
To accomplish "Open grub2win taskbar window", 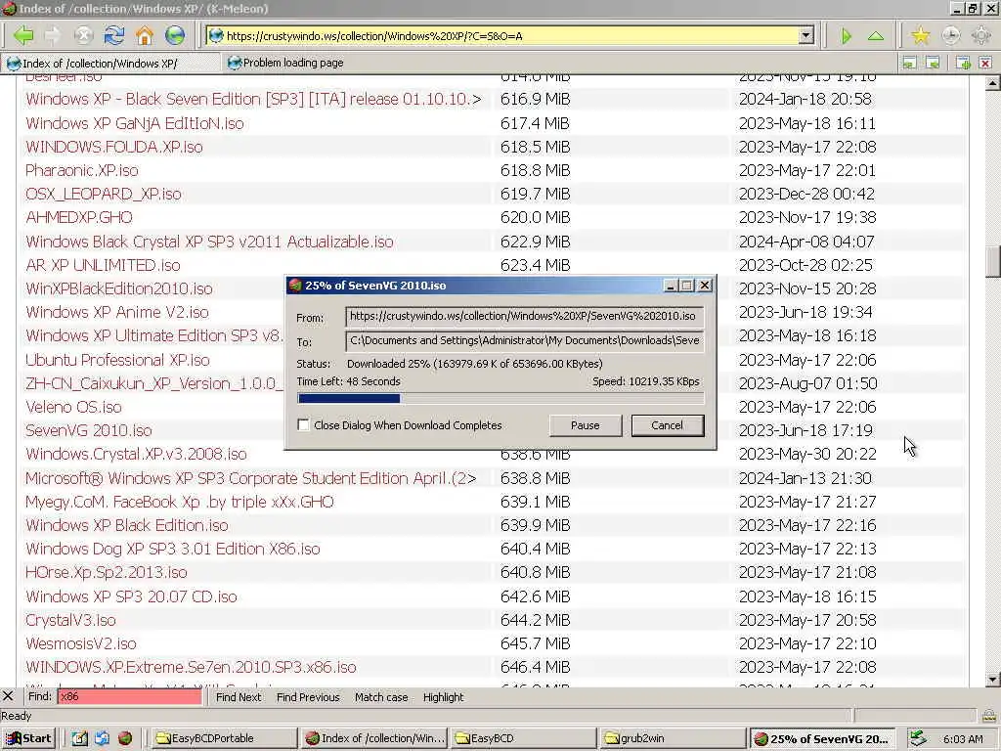I will (673, 738).
